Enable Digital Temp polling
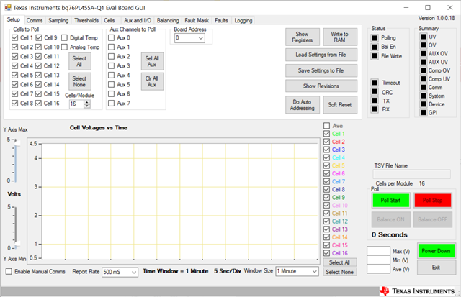Image resolution: width=461 pixels, height=297 pixels. (x=64, y=37)
